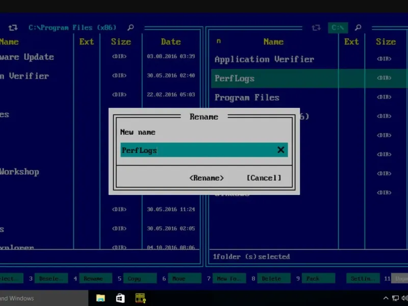Click the file commander taskbar icon
Screen dimensions: 408x306
point(140,298)
